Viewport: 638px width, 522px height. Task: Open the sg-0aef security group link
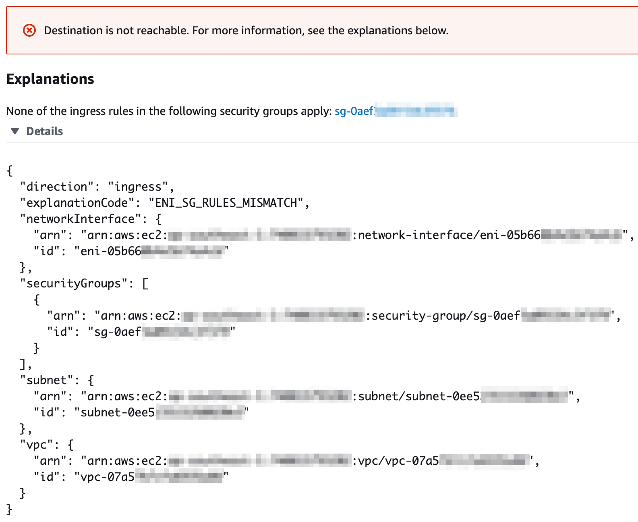coord(354,111)
